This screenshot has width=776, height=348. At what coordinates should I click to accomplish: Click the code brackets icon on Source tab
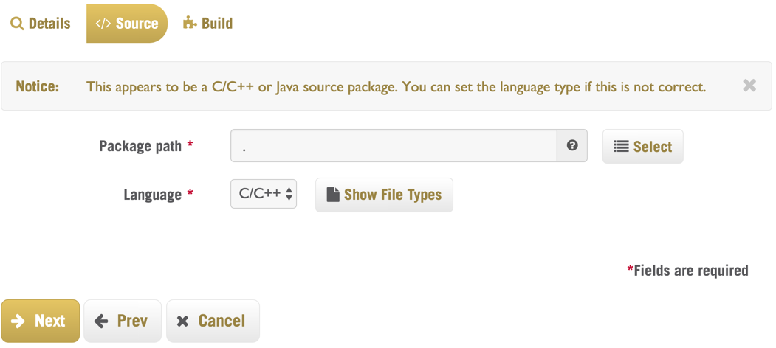(x=103, y=24)
